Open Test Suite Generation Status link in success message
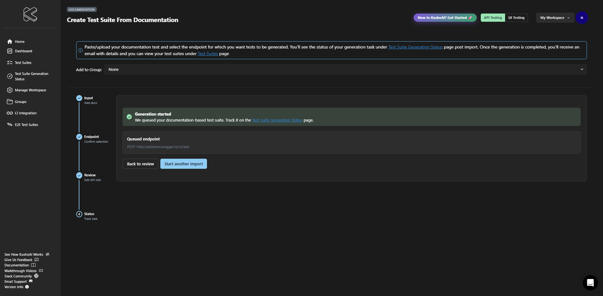This screenshot has width=603, height=296. (x=277, y=120)
